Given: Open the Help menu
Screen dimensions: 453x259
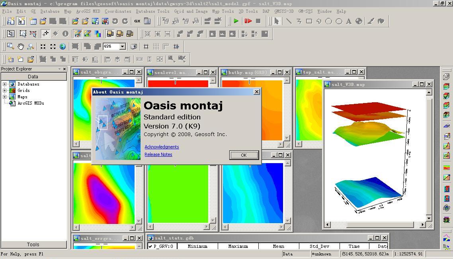Looking at the screenshot, I should [x=341, y=11].
